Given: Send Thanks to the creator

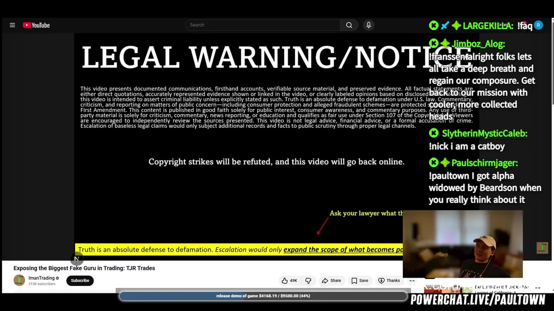Looking at the screenshot, I should click(389, 281).
